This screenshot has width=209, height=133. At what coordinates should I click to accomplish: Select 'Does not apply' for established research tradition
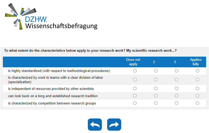135,96
